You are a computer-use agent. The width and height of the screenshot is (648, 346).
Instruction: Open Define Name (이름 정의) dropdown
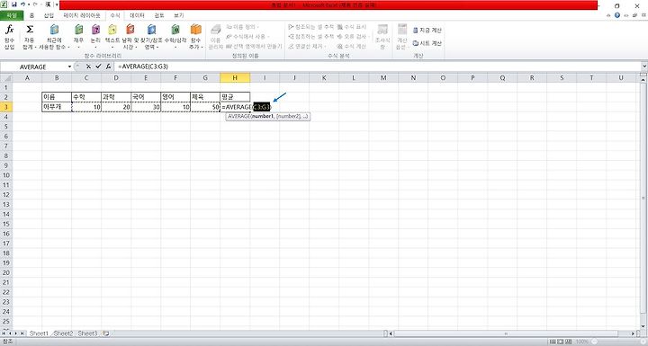tap(243, 27)
